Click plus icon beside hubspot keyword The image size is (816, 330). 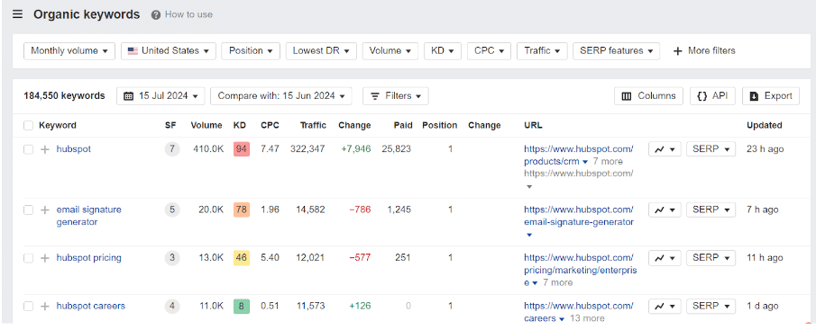click(45, 149)
